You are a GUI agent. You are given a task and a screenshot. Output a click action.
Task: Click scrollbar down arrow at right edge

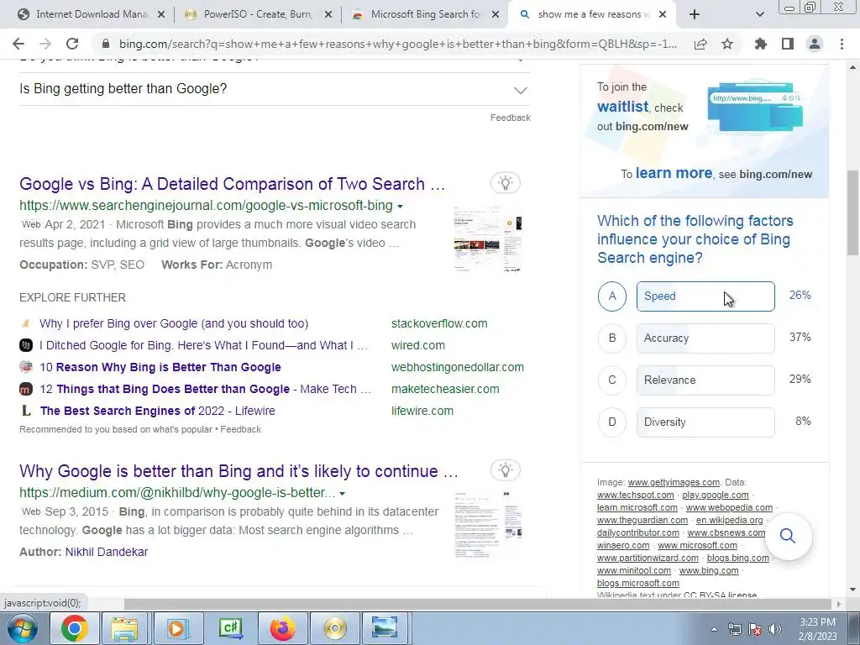click(852, 590)
